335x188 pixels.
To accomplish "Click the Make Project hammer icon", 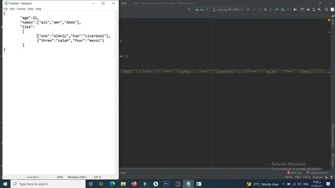I will 189,9.
